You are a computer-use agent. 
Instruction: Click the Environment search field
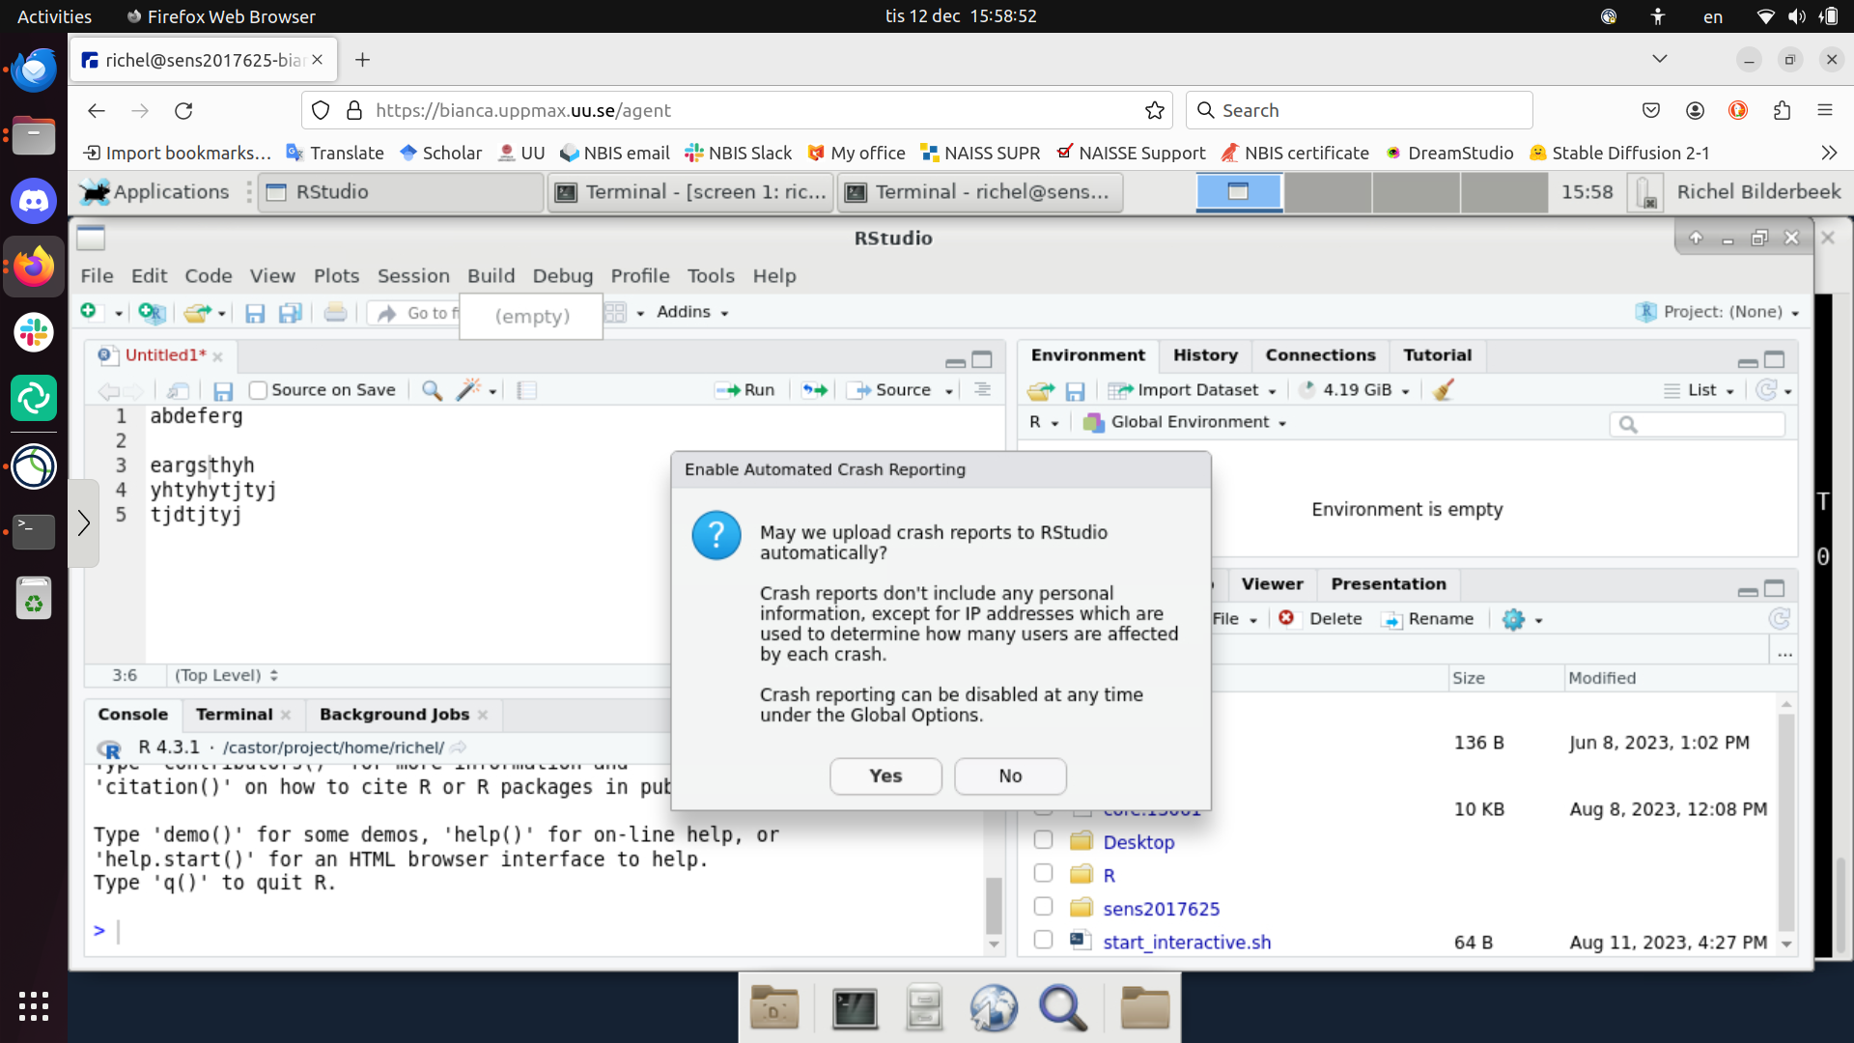(x=1698, y=424)
